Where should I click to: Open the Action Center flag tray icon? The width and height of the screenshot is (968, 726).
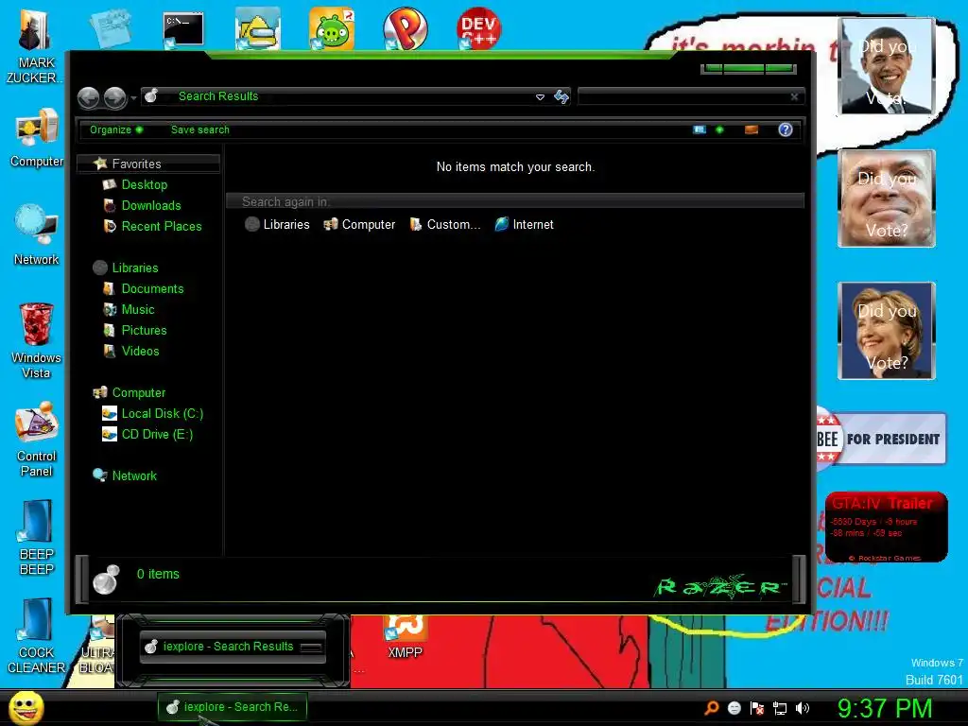pos(757,708)
